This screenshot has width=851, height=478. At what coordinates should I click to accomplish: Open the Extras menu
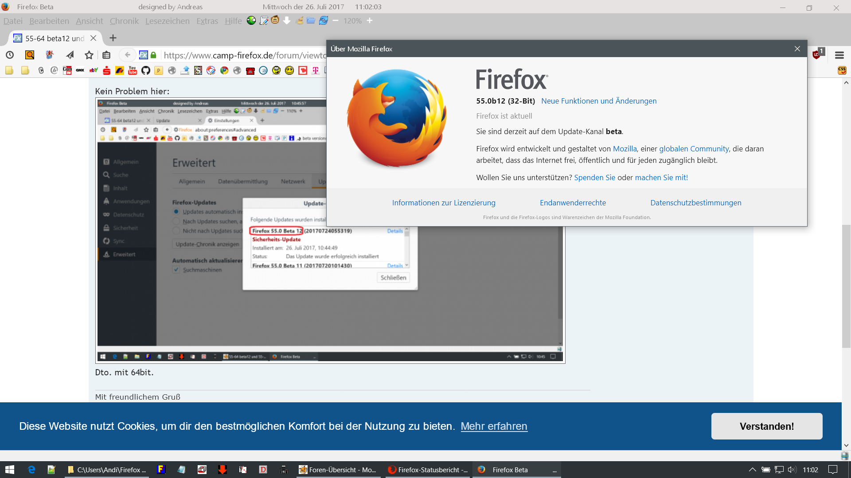[x=207, y=21]
